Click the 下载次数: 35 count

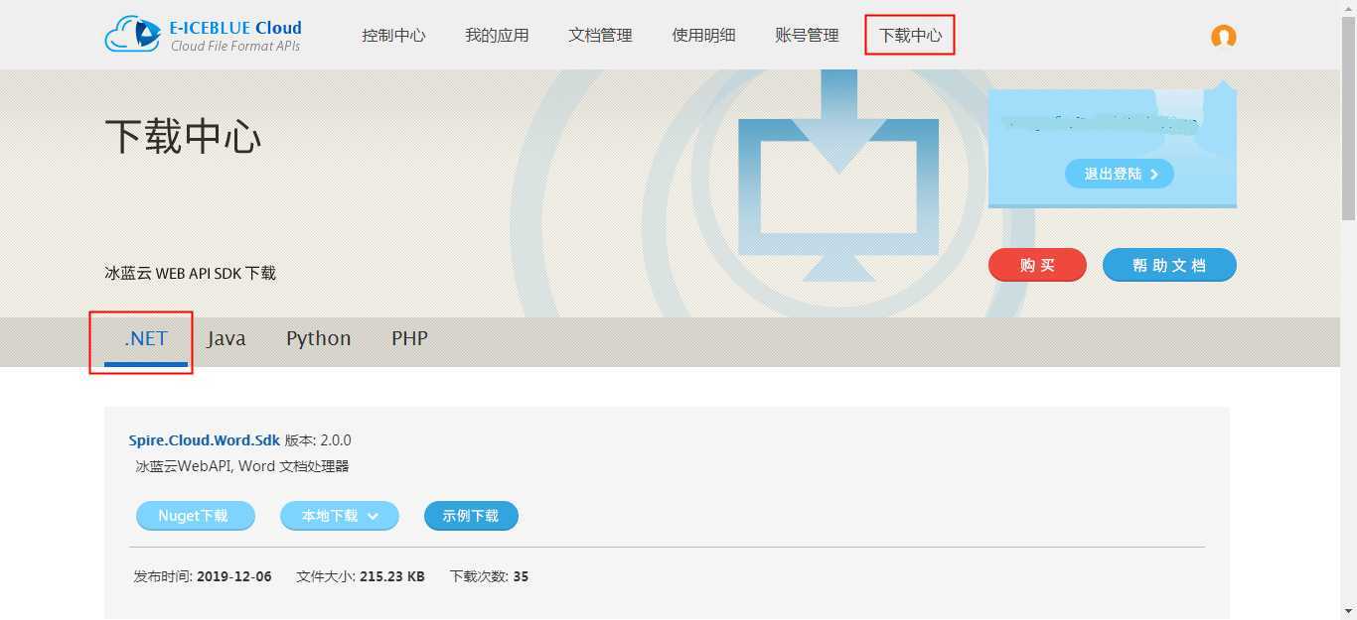tap(489, 576)
